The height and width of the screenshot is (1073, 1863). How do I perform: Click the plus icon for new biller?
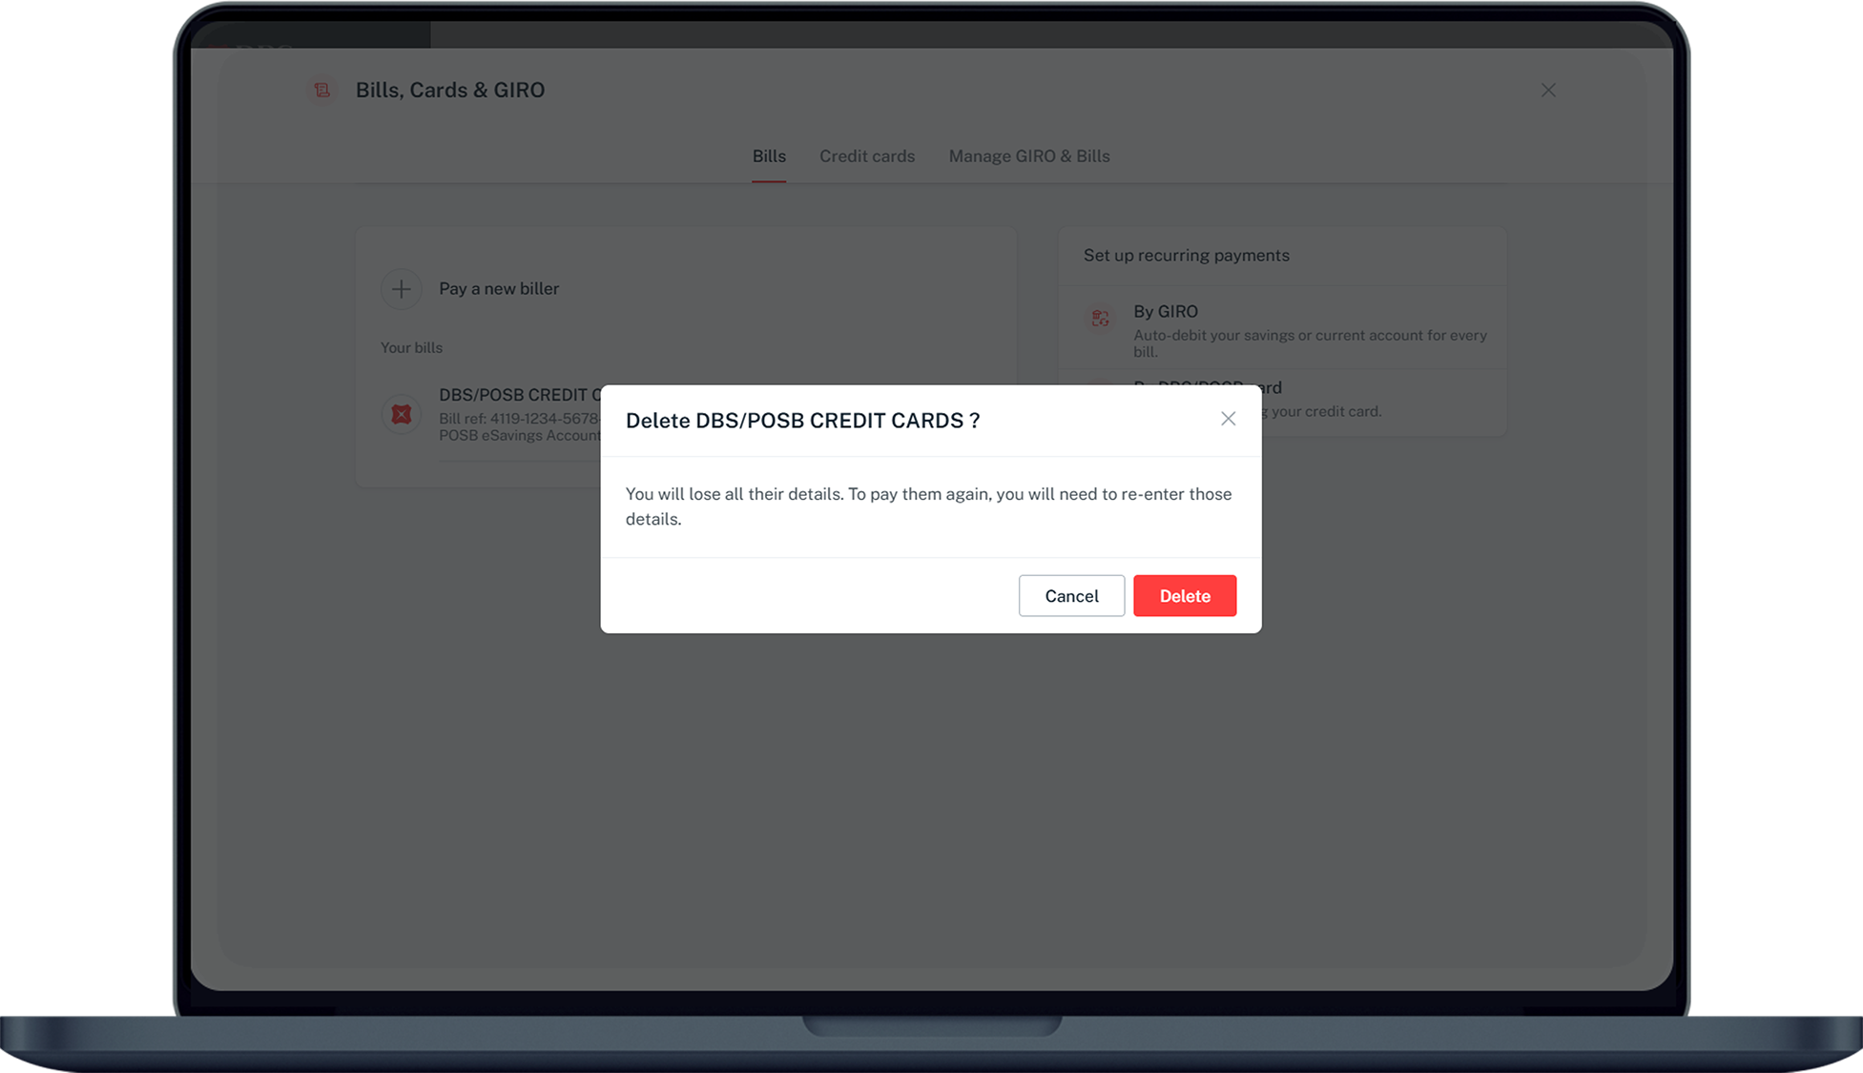[402, 289]
